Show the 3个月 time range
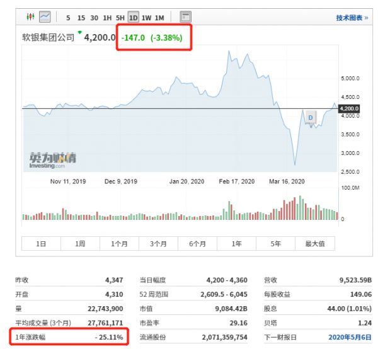The height and width of the screenshot is (349, 378). click(158, 243)
